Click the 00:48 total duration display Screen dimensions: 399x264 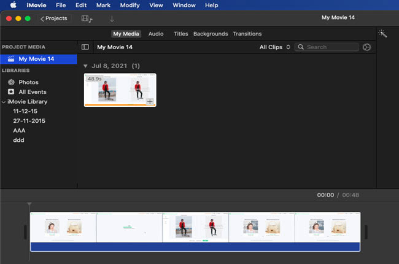pos(351,195)
